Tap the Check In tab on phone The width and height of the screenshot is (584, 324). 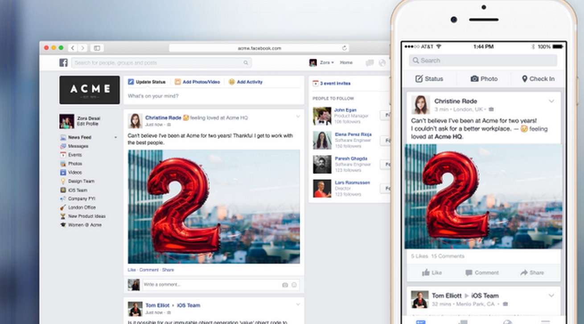(x=538, y=79)
